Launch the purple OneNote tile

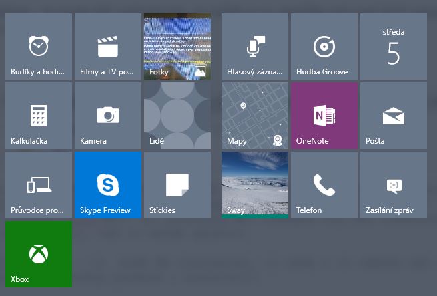coord(324,116)
